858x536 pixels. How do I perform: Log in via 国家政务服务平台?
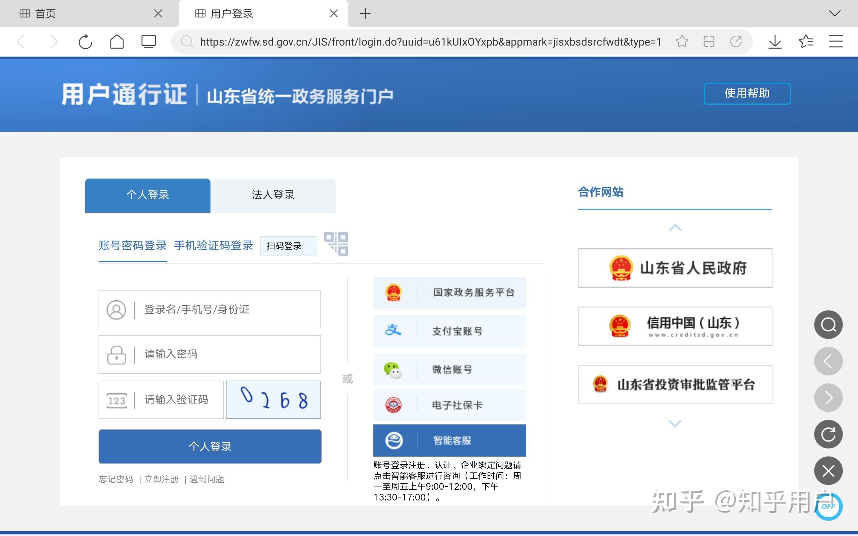coord(449,293)
